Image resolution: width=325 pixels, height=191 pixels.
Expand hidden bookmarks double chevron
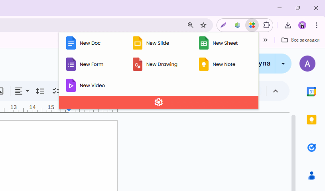266,40
